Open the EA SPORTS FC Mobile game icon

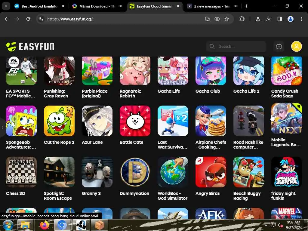[x=21, y=71]
